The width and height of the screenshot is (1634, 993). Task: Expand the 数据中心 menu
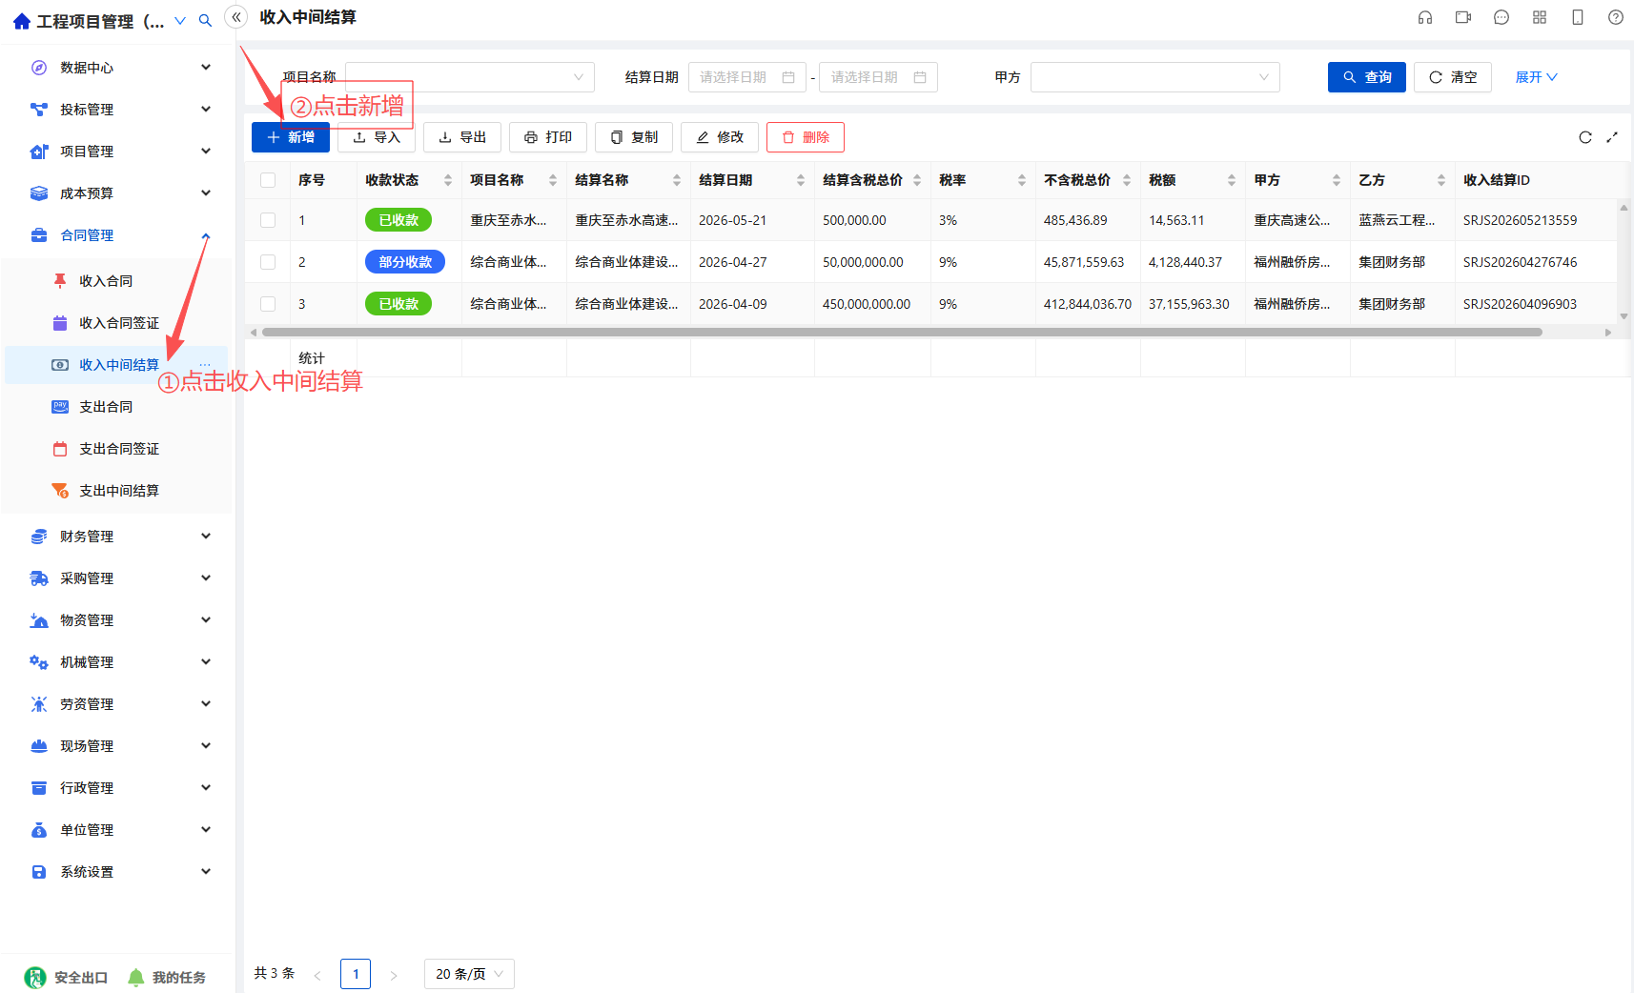click(119, 68)
